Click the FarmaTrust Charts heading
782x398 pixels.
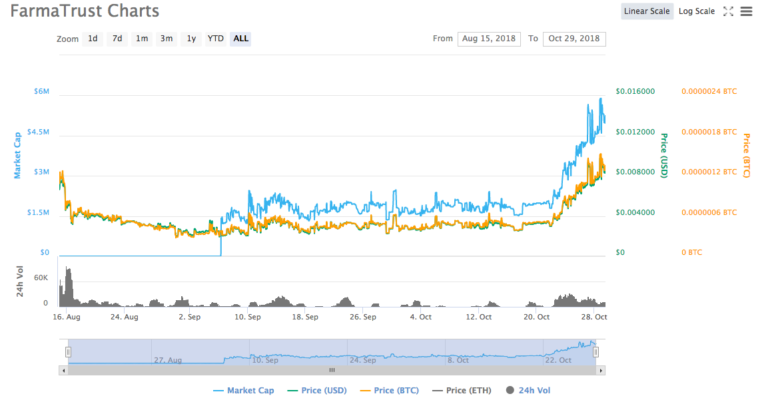click(85, 11)
